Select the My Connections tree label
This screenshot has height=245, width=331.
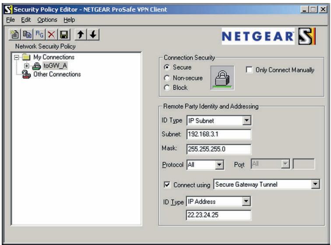click(54, 57)
